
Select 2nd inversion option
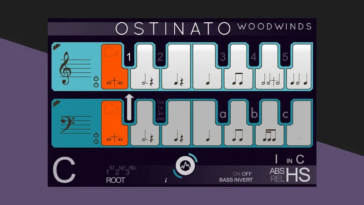point(120,170)
